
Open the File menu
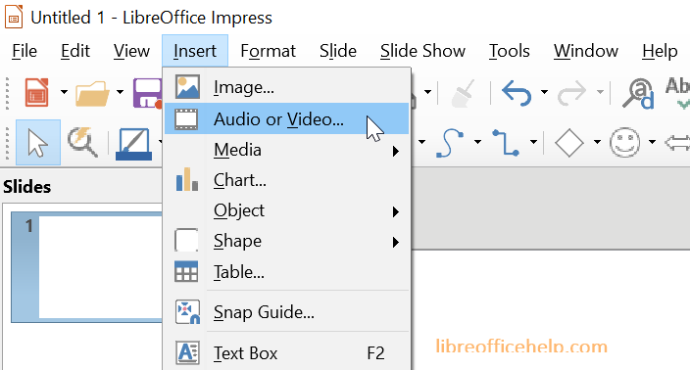pyautogui.click(x=25, y=51)
